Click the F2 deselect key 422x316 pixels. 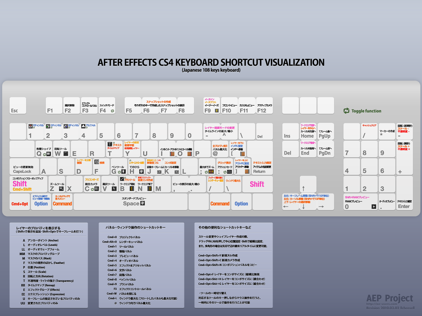pyautogui.click(x=71, y=106)
